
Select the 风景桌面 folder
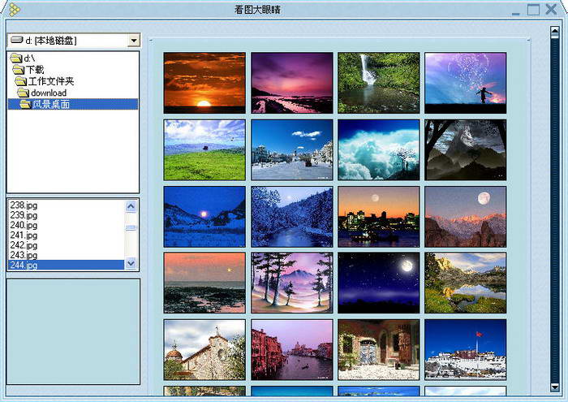[x=52, y=104]
